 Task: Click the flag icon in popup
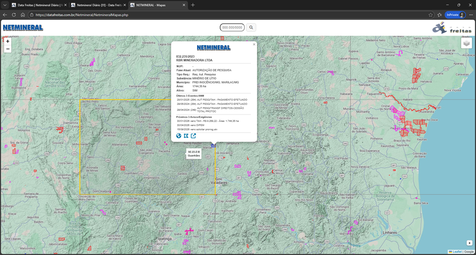click(x=186, y=136)
